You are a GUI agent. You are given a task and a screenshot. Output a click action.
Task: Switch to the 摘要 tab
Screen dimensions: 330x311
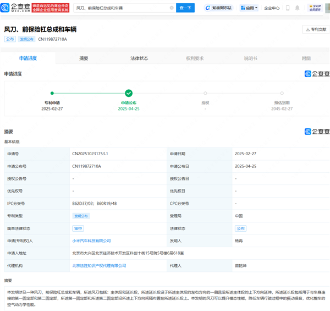[84, 58]
